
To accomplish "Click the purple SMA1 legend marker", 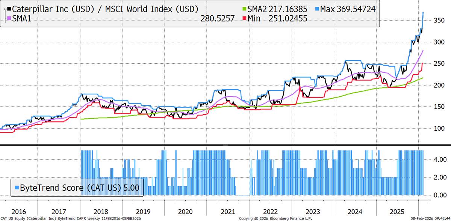I will [x=9, y=18].
